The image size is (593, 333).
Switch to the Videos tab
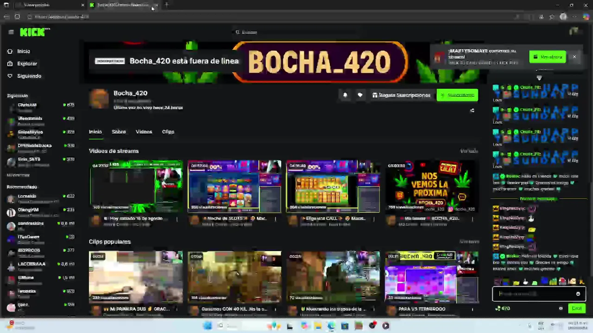point(144,132)
